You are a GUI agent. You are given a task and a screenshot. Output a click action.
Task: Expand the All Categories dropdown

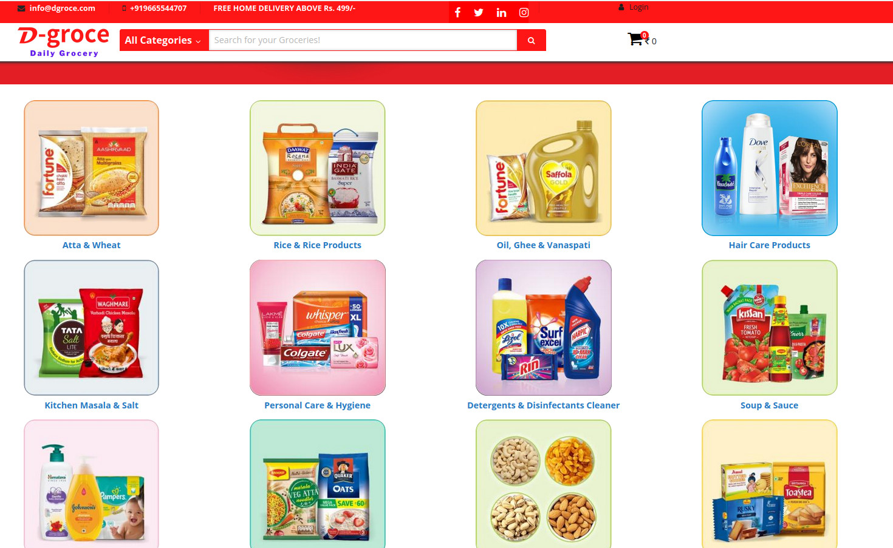164,40
